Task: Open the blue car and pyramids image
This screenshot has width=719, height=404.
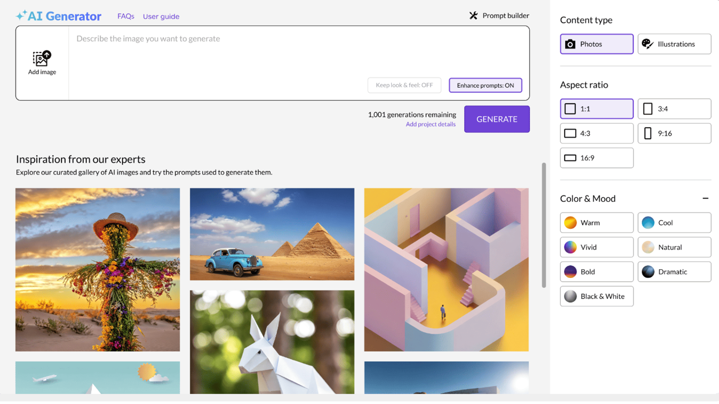Action: 272,234
